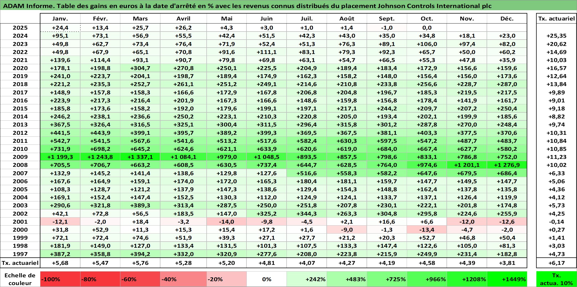Select the +1449% bright green swatch
The image size is (577, 287).
[507, 279]
